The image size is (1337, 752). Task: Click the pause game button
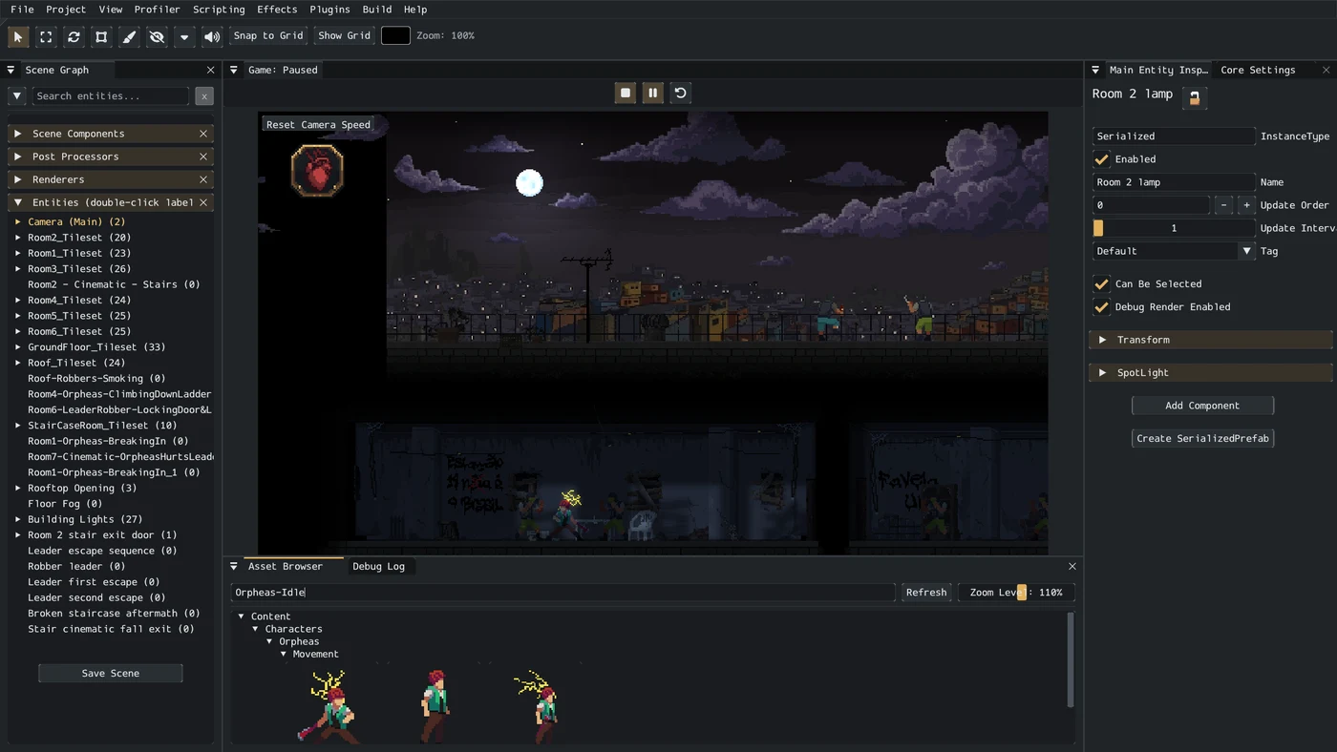coord(653,93)
